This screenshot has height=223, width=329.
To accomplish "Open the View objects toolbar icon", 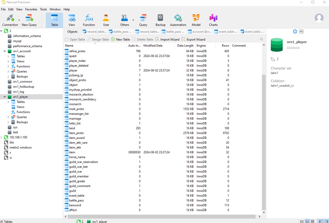I will click(72, 20).
